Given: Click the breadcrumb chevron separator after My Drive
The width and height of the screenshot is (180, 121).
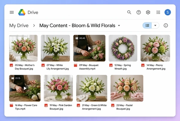Looking at the screenshot, I should pyautogui.click(x=34, y=25).
